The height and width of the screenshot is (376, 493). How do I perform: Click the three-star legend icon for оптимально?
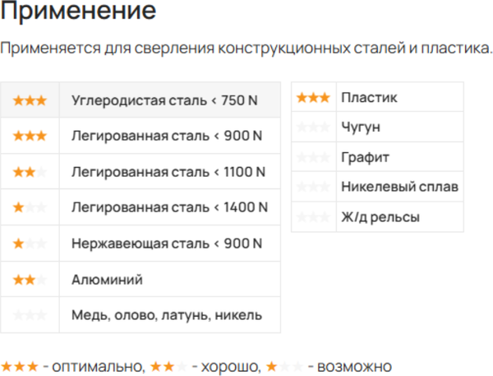click(20, 366)
